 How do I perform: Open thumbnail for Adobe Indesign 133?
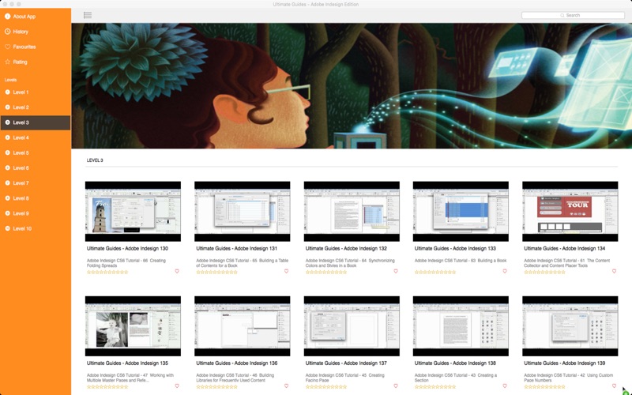461,211
